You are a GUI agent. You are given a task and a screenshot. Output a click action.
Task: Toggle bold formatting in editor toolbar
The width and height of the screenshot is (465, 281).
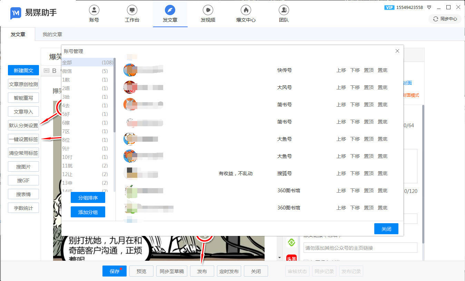54,71
